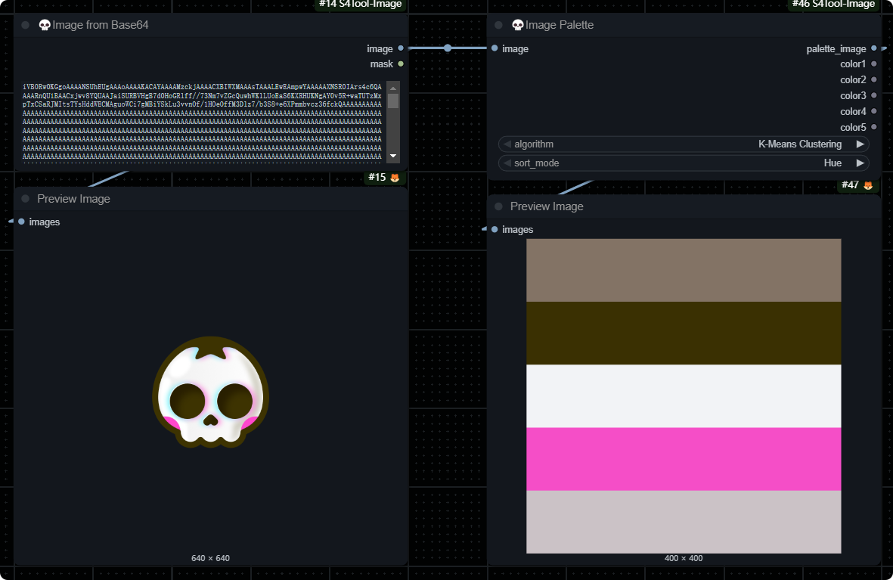Click the pink stripe in the palette preview

[x=684, y=459]
